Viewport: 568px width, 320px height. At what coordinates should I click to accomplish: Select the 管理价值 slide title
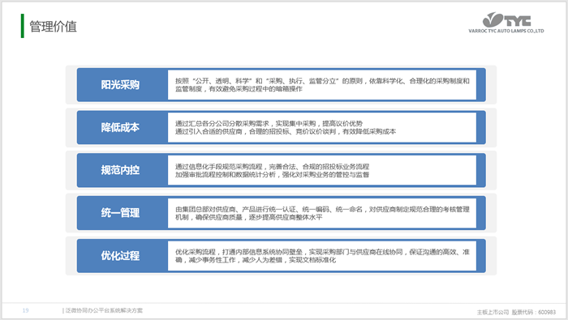[x=53, y=27]
